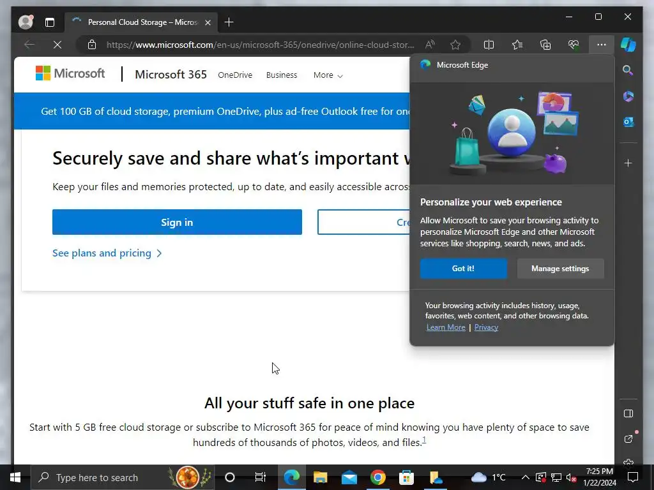This screenshot has width=654, height=490.
Task: Open Outlook in the sidebar
Action: click(x=628, y=122)
